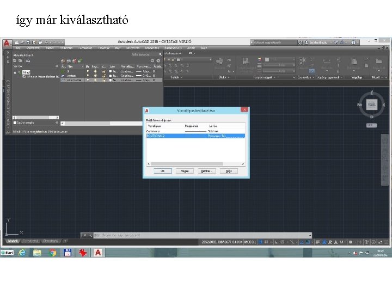Open the layer dropdown list in the ribbon

click(x=211, y=59)
